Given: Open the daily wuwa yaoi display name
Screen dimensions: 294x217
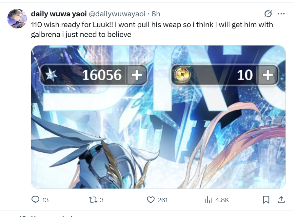Looking at the screenshot, I should tap(59, 14).
